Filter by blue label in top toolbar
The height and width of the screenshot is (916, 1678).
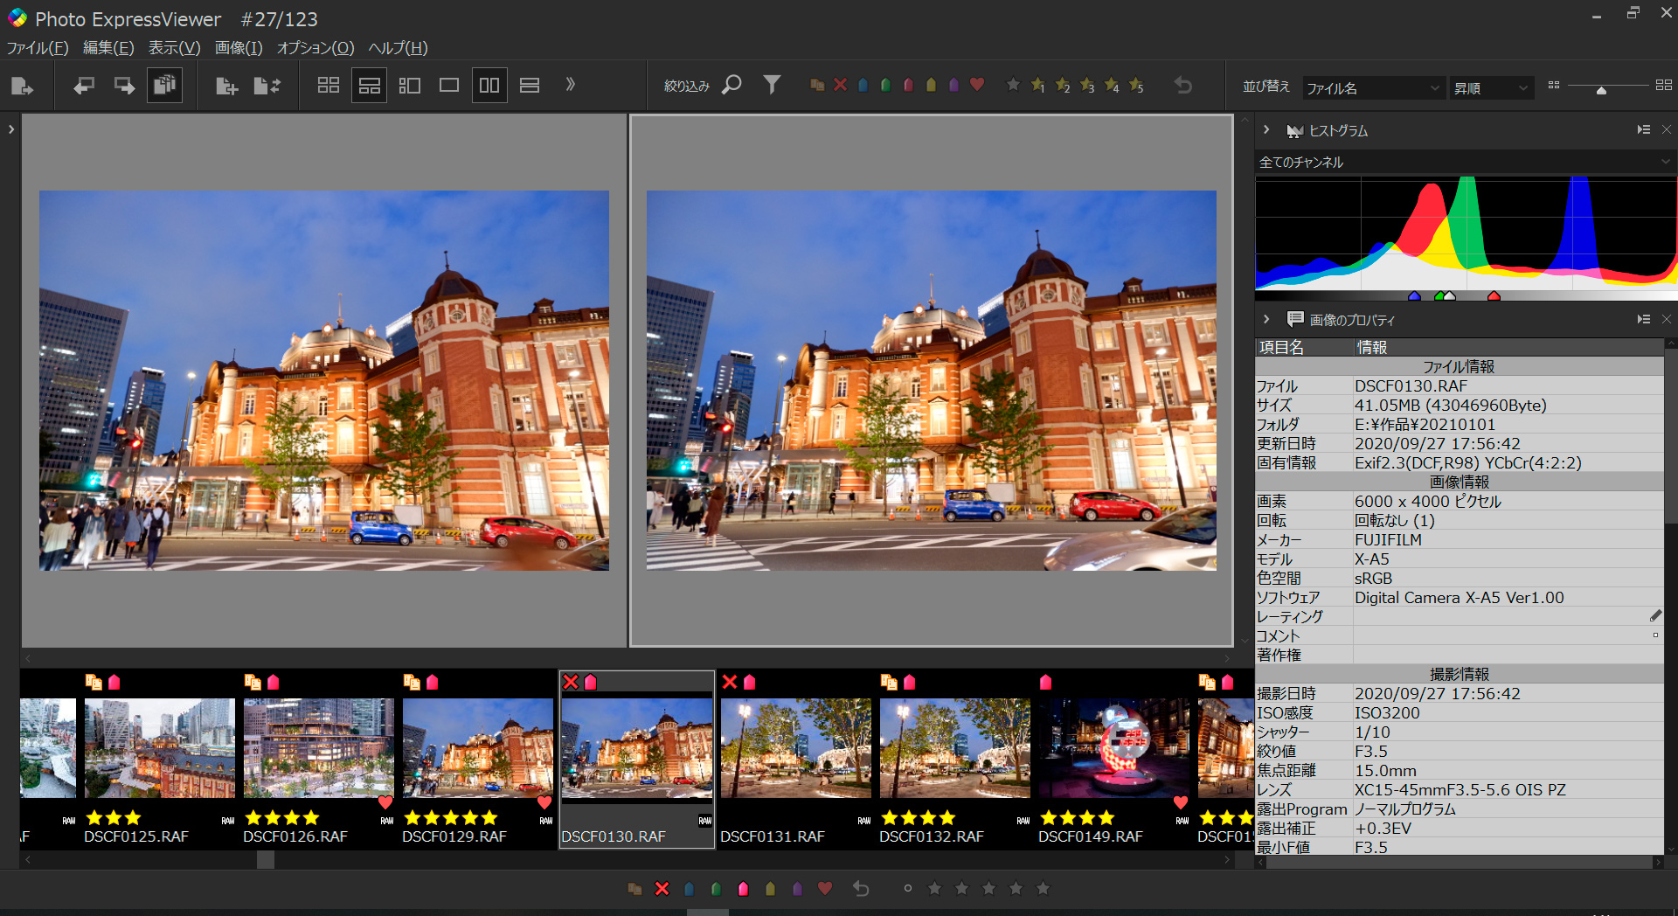click(x=863, y=85)
